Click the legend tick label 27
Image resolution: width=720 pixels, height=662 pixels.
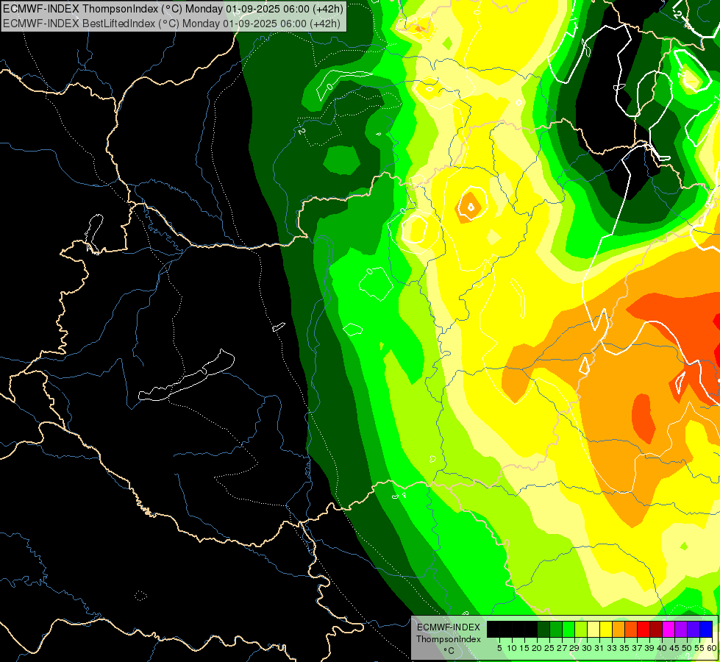(x=562, y=648)
